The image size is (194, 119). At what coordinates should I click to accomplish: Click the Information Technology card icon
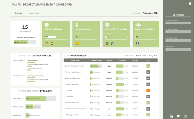107,25
